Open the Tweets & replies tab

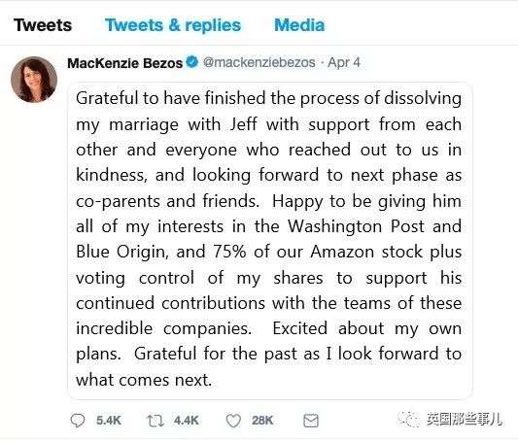(173, 25)
